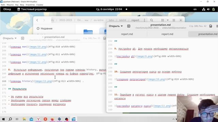Create new tab in left editor window
Screen dimensions: 218x122
pos(22,38)
